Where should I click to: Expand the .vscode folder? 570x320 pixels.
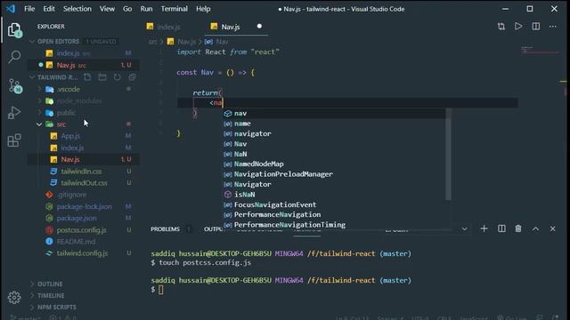[x=40, y=89]
